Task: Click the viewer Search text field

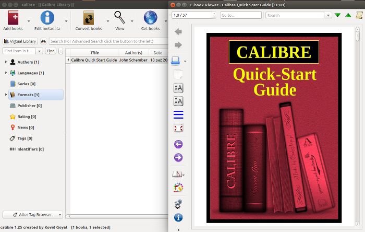Action: click(x=295, y=15)
